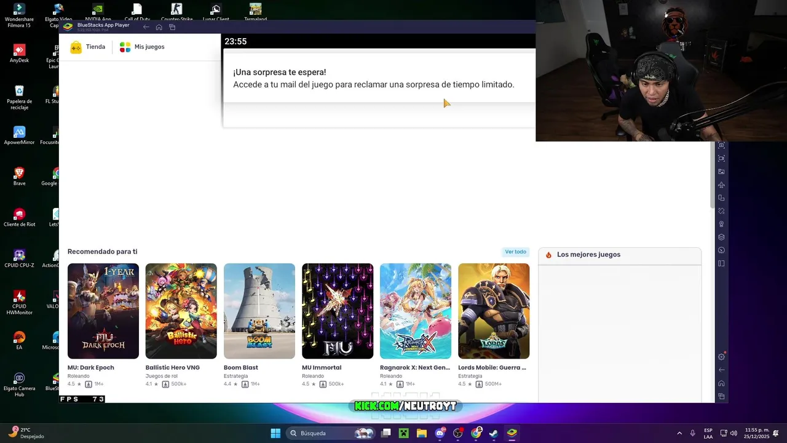
Task: Click the ESP LAA language indicator
Action: click(x=708, y=433)
